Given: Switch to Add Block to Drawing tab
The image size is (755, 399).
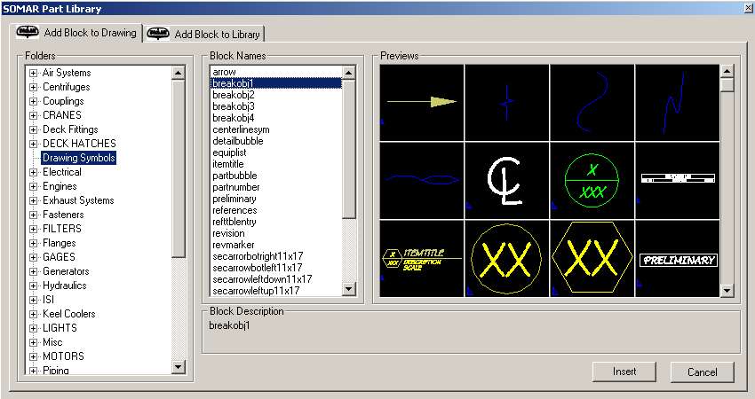Looking at the screenshot, I should coord(77,33).
